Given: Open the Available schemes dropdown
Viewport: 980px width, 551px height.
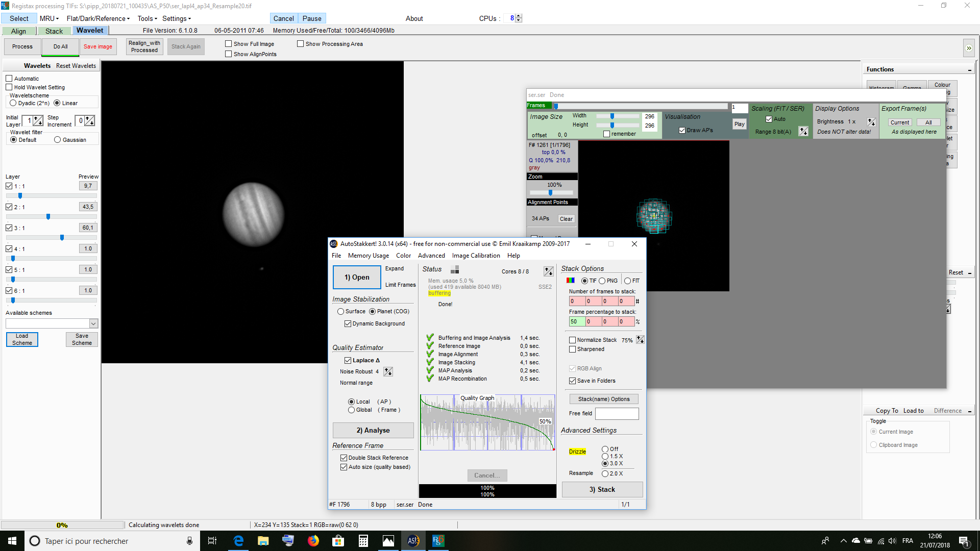Looking at the screenshot, I should pos(93,323).
